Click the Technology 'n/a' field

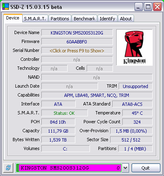coord(54,69)
